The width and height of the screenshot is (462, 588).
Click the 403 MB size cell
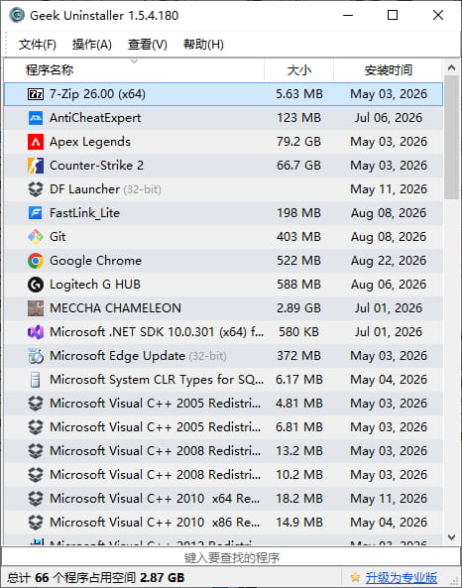298,237
